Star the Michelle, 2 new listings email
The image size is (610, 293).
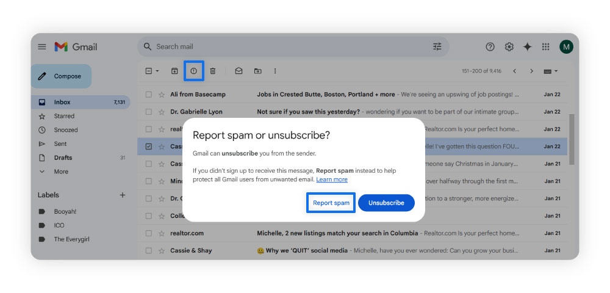point(162,233)
